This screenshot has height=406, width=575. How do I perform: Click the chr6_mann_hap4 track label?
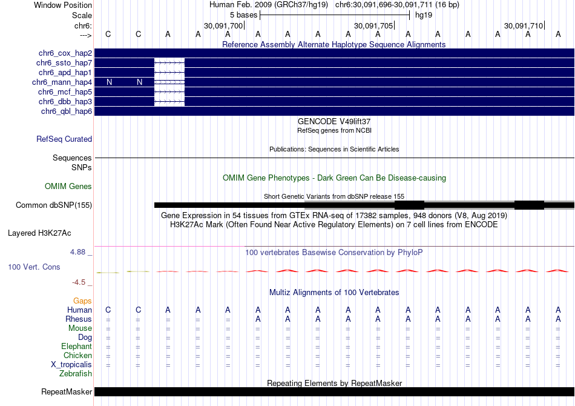click(x=62, y=82)
